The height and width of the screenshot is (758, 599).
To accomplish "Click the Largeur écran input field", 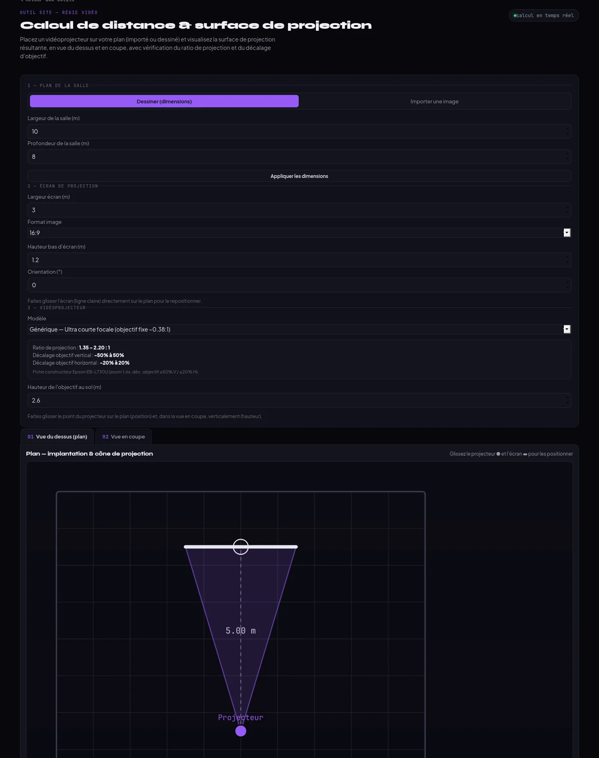I will click(x=299, y=210).
